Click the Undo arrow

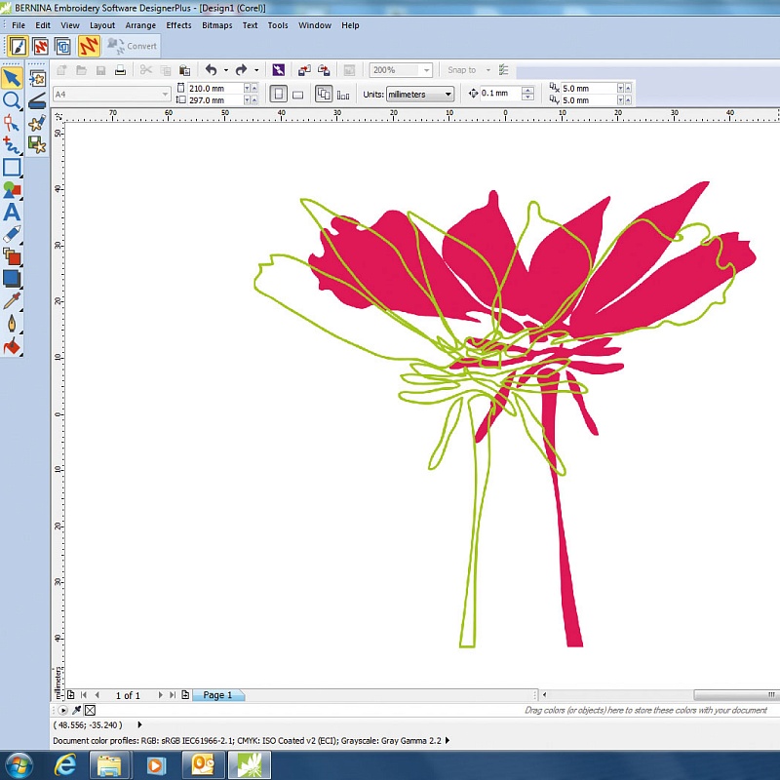(x=211, y=70)
